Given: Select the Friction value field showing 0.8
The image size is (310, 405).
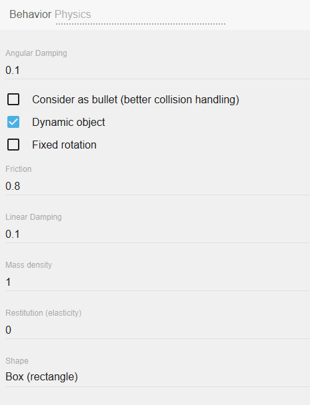Looking at the screenshot, I should (x=157, y=186).
